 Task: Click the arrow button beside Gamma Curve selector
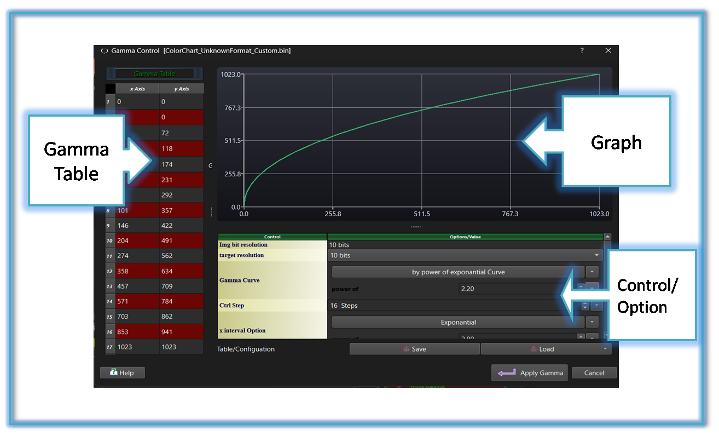pyautogui.click(x=592, y=272)
